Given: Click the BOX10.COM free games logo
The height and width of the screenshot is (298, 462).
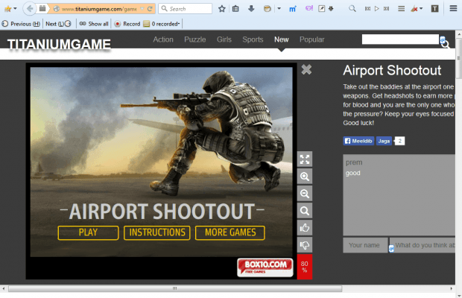Looking at the screenshot, I should 265,267.
